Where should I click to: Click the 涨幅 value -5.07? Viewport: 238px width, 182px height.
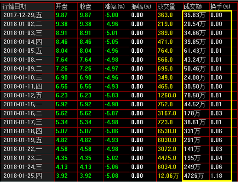click(111, 113)
